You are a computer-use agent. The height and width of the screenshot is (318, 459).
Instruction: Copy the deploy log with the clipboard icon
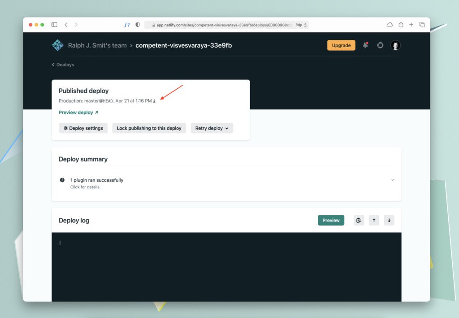[x=359, y=220]
